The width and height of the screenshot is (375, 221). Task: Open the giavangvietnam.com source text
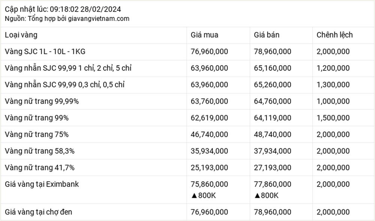point(99,19)
